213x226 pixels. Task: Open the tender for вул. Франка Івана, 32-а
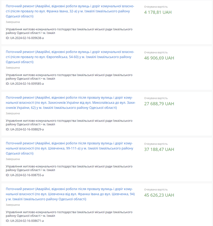tap(70, 11)
